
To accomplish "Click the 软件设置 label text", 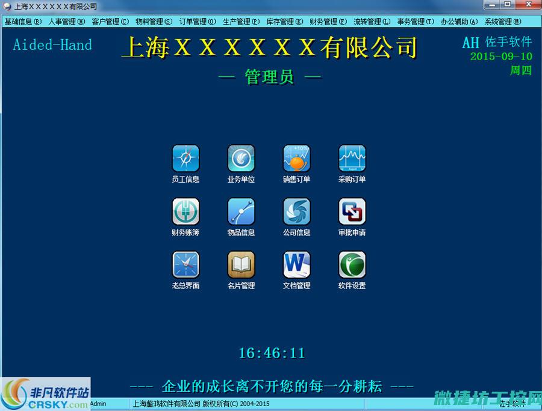I will [352, 285].
